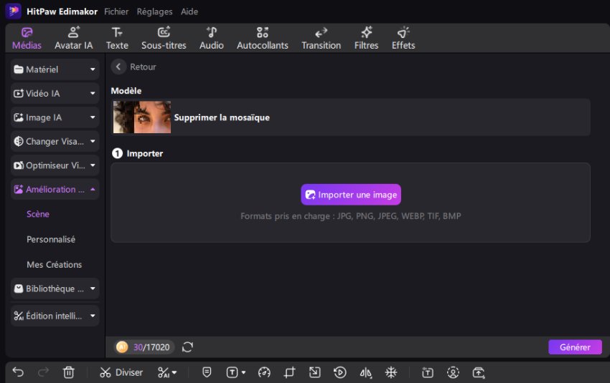The height and width of the screenshot is (383, 610).
Task: Click the mirror flip icon
Action: (x=366, y=373)
